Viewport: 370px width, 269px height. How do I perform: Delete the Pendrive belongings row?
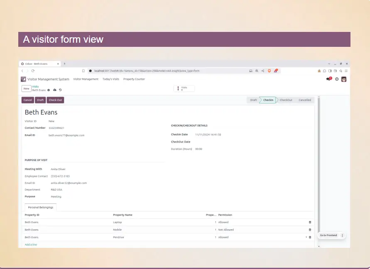point(310,237)
